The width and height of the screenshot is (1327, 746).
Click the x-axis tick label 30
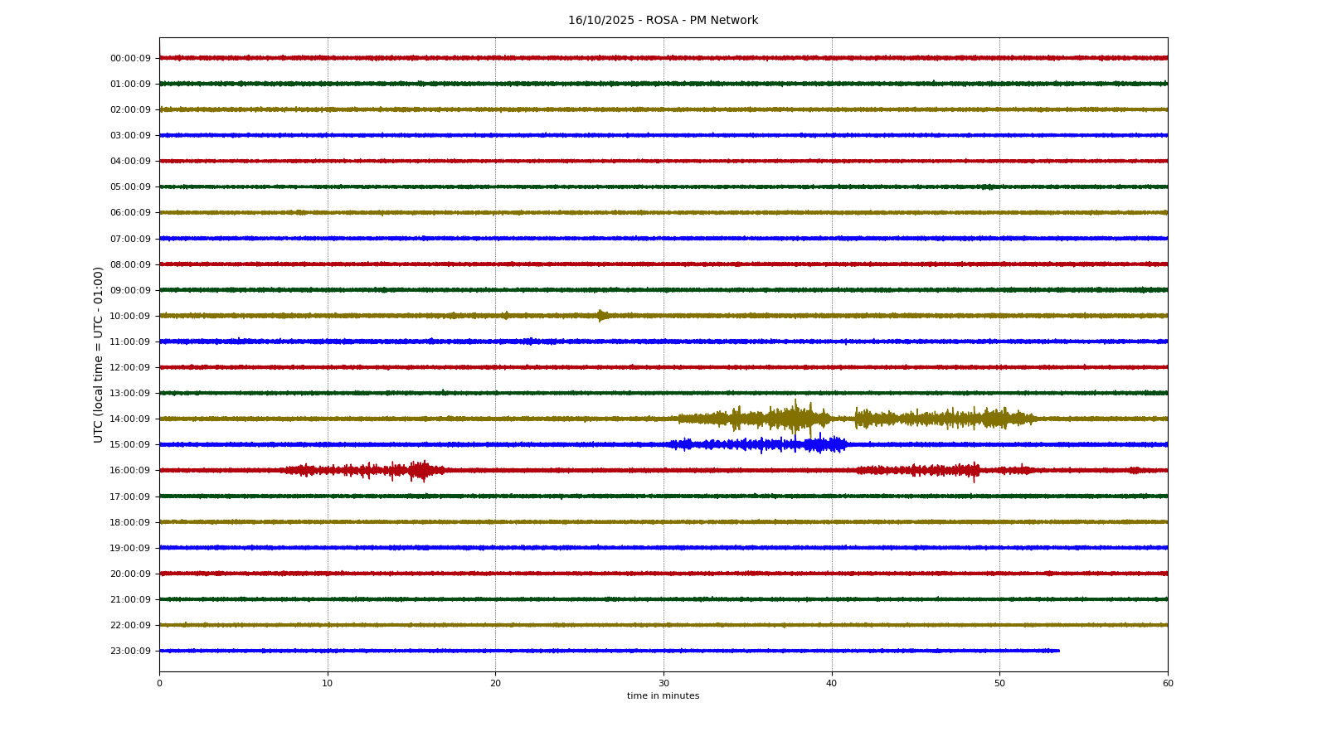tap(663, 684)
